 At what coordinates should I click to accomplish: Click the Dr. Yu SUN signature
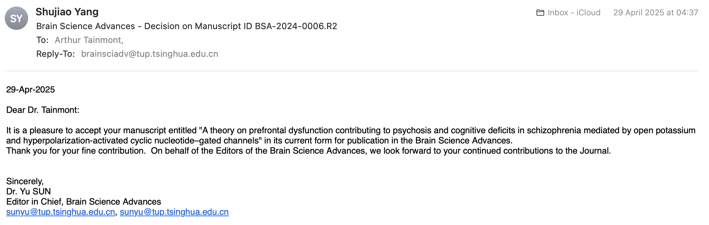[29, 192]
